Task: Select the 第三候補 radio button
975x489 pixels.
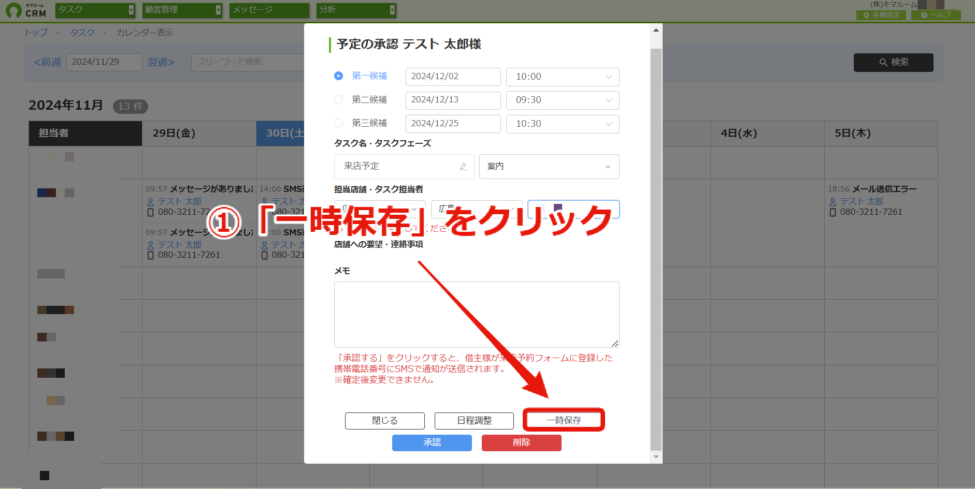Action: [x=338, y=123]
